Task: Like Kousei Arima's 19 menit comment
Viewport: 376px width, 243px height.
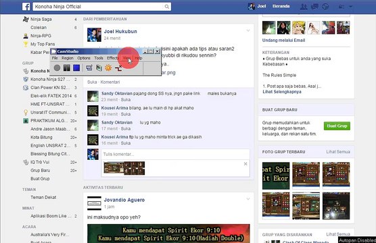Action: pyautogui.click(x=126, y=114)
